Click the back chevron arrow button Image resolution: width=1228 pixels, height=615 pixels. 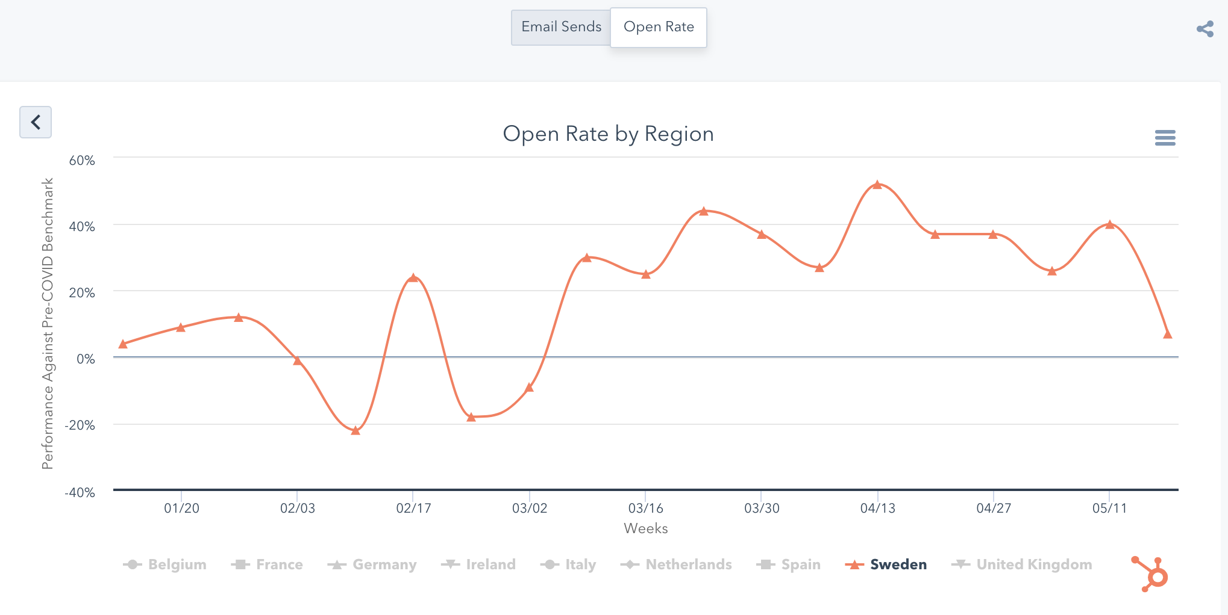pyautogui.click(x=36, y=122)
